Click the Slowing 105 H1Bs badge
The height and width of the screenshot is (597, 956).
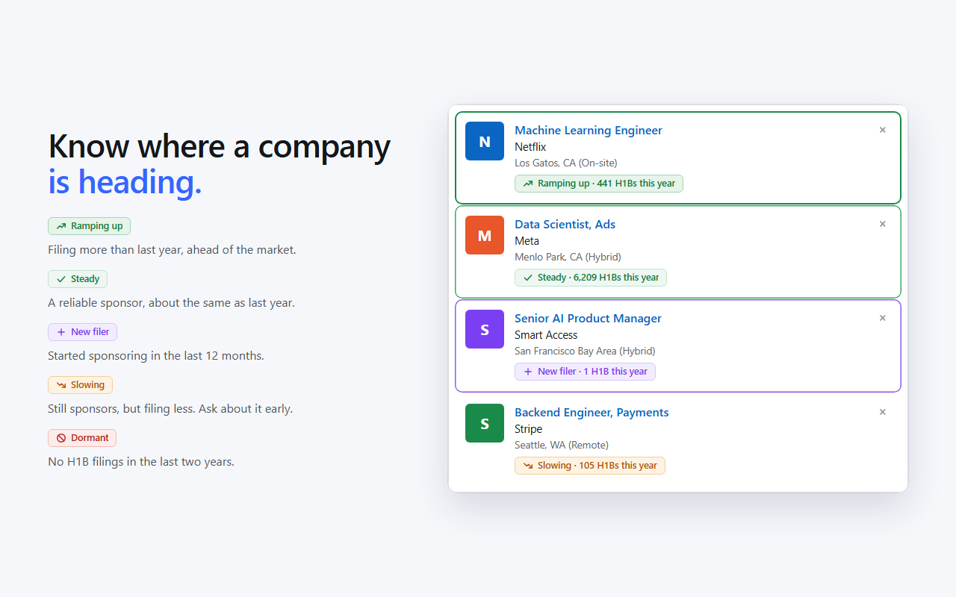click(590, 466)
